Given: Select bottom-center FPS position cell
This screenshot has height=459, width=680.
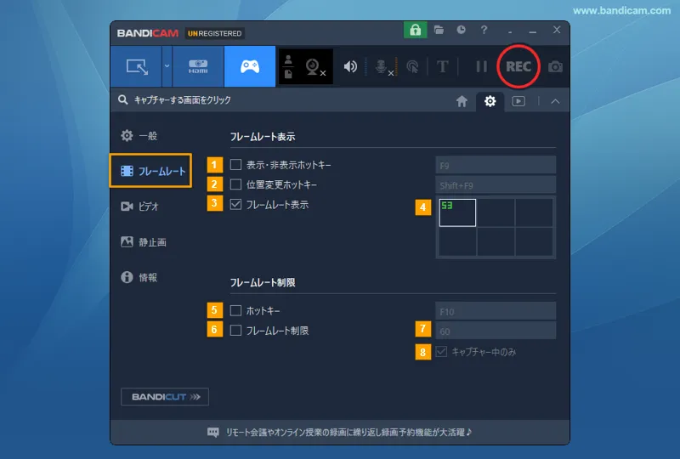Looking at the screenshot, I should pos(496,241).
